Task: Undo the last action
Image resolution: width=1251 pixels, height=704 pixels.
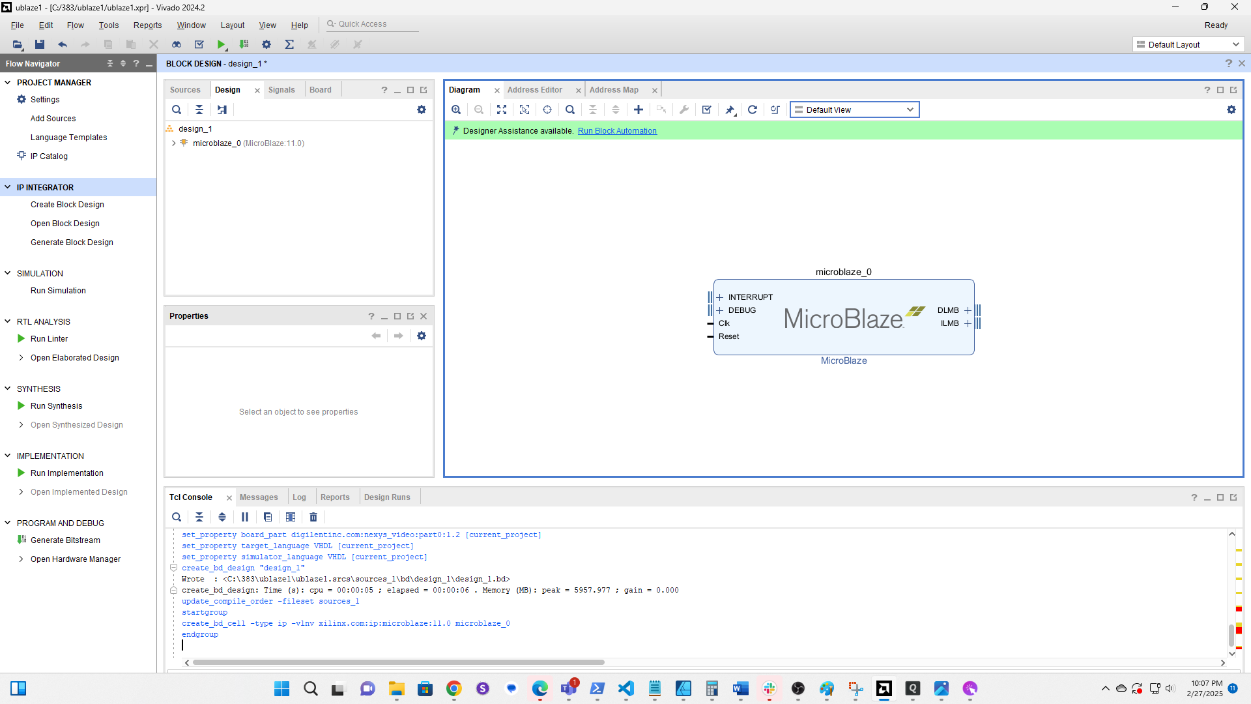Action: click(x=63, y=44)
